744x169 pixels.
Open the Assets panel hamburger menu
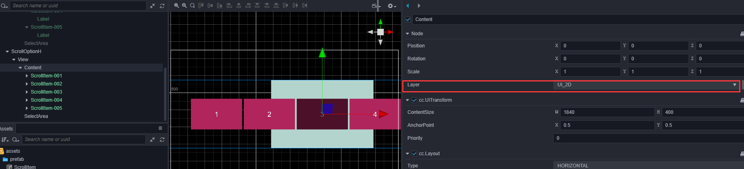160,128
